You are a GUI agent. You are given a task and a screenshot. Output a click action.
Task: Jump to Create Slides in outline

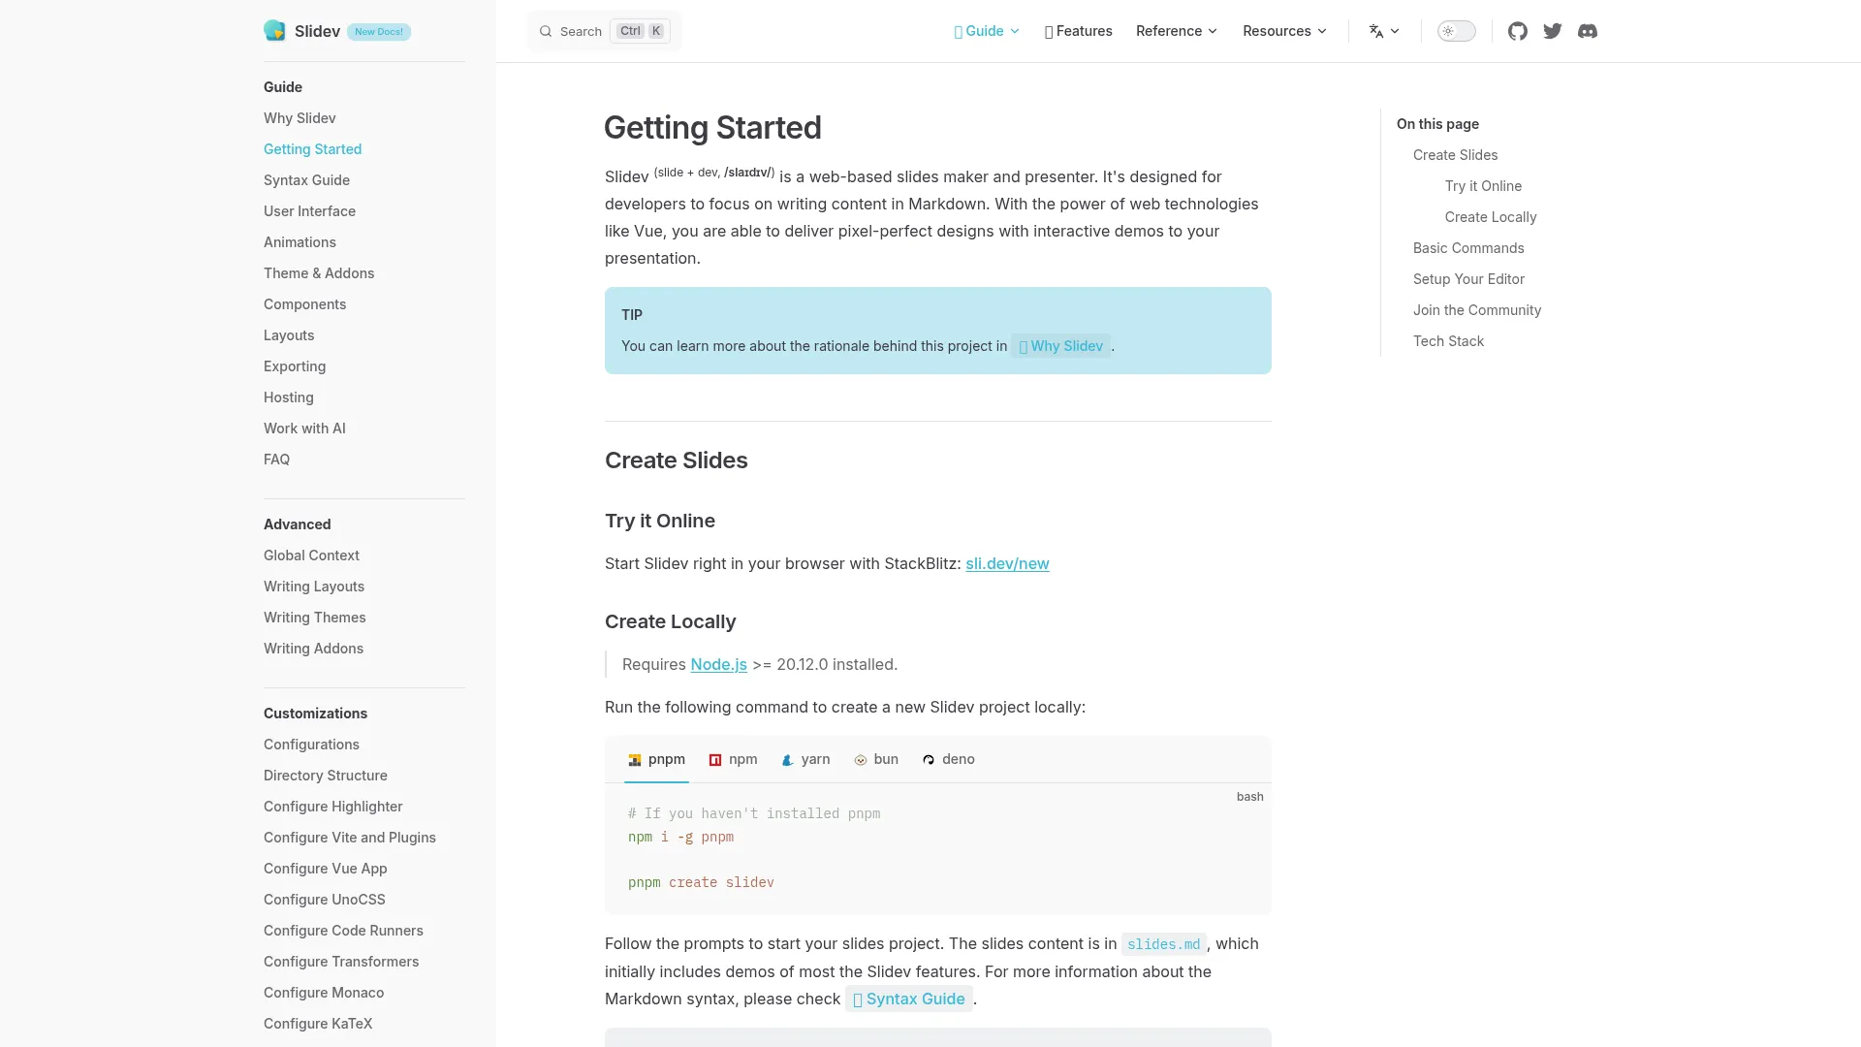pyautogui.click(x=1455, y=155)
